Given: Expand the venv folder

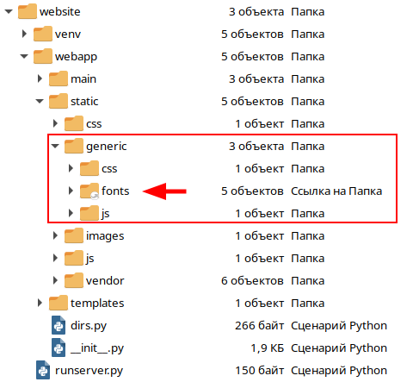Looking at the screenshot, I should 24,34.
